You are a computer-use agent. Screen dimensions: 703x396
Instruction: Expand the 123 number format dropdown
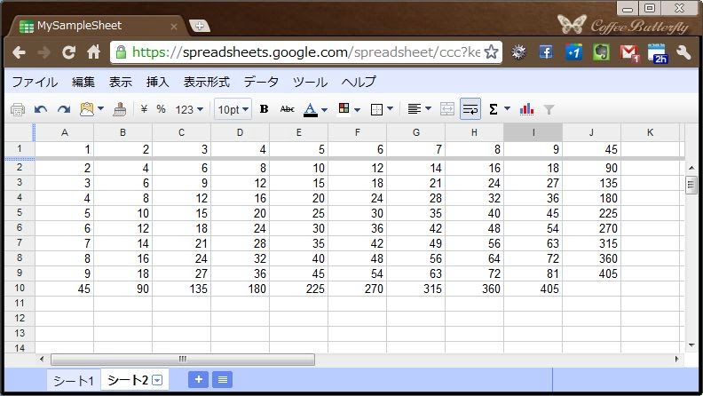(189, 109)
